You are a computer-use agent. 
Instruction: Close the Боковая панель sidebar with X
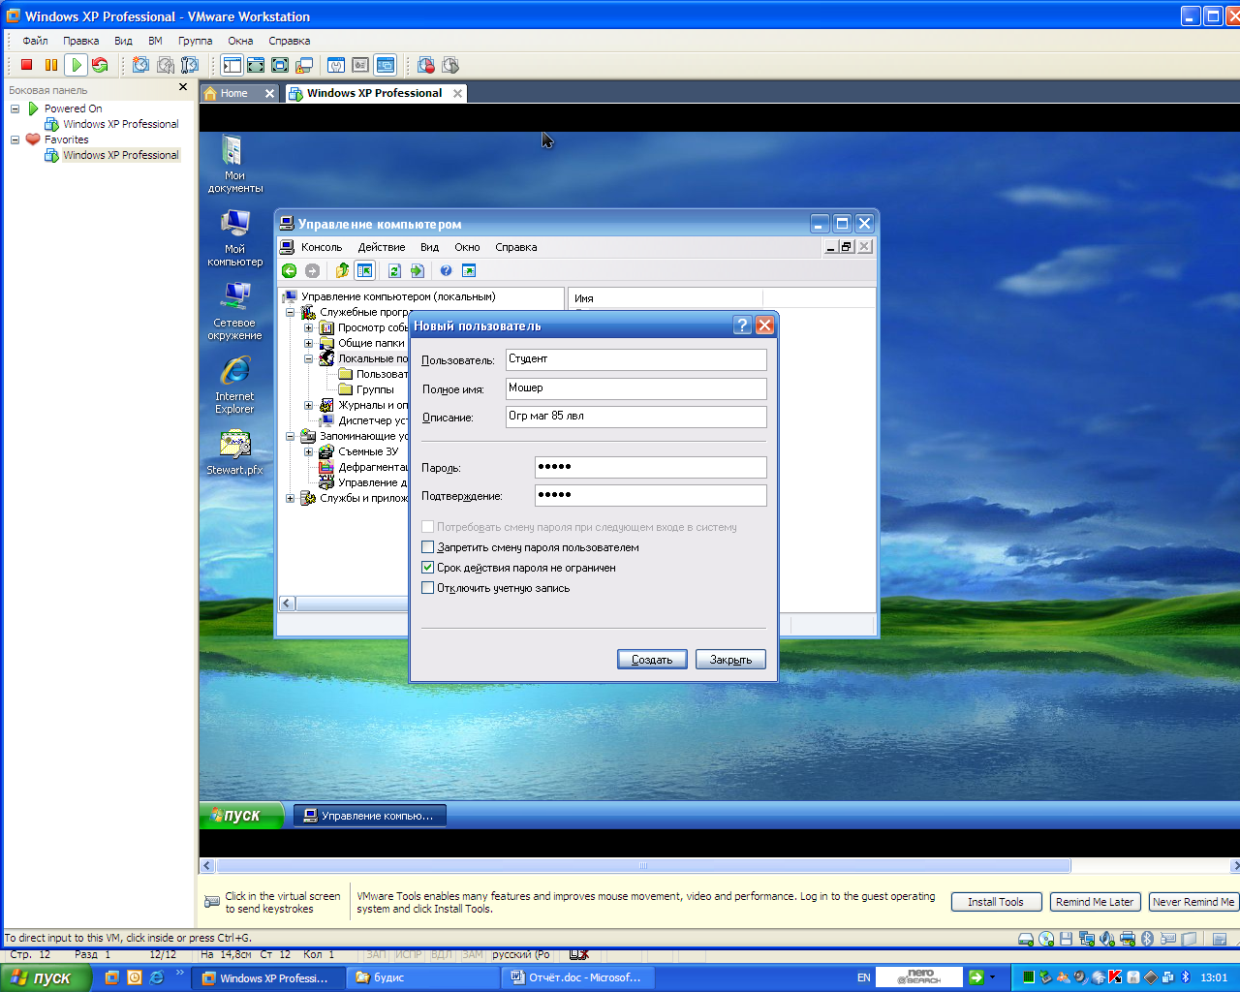click(x=183, y=87)
